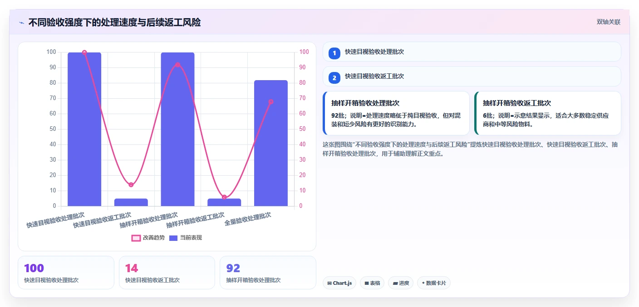639x307 pixels.
Task: Click the number 2 badge
Action: [x=334, y=78]
